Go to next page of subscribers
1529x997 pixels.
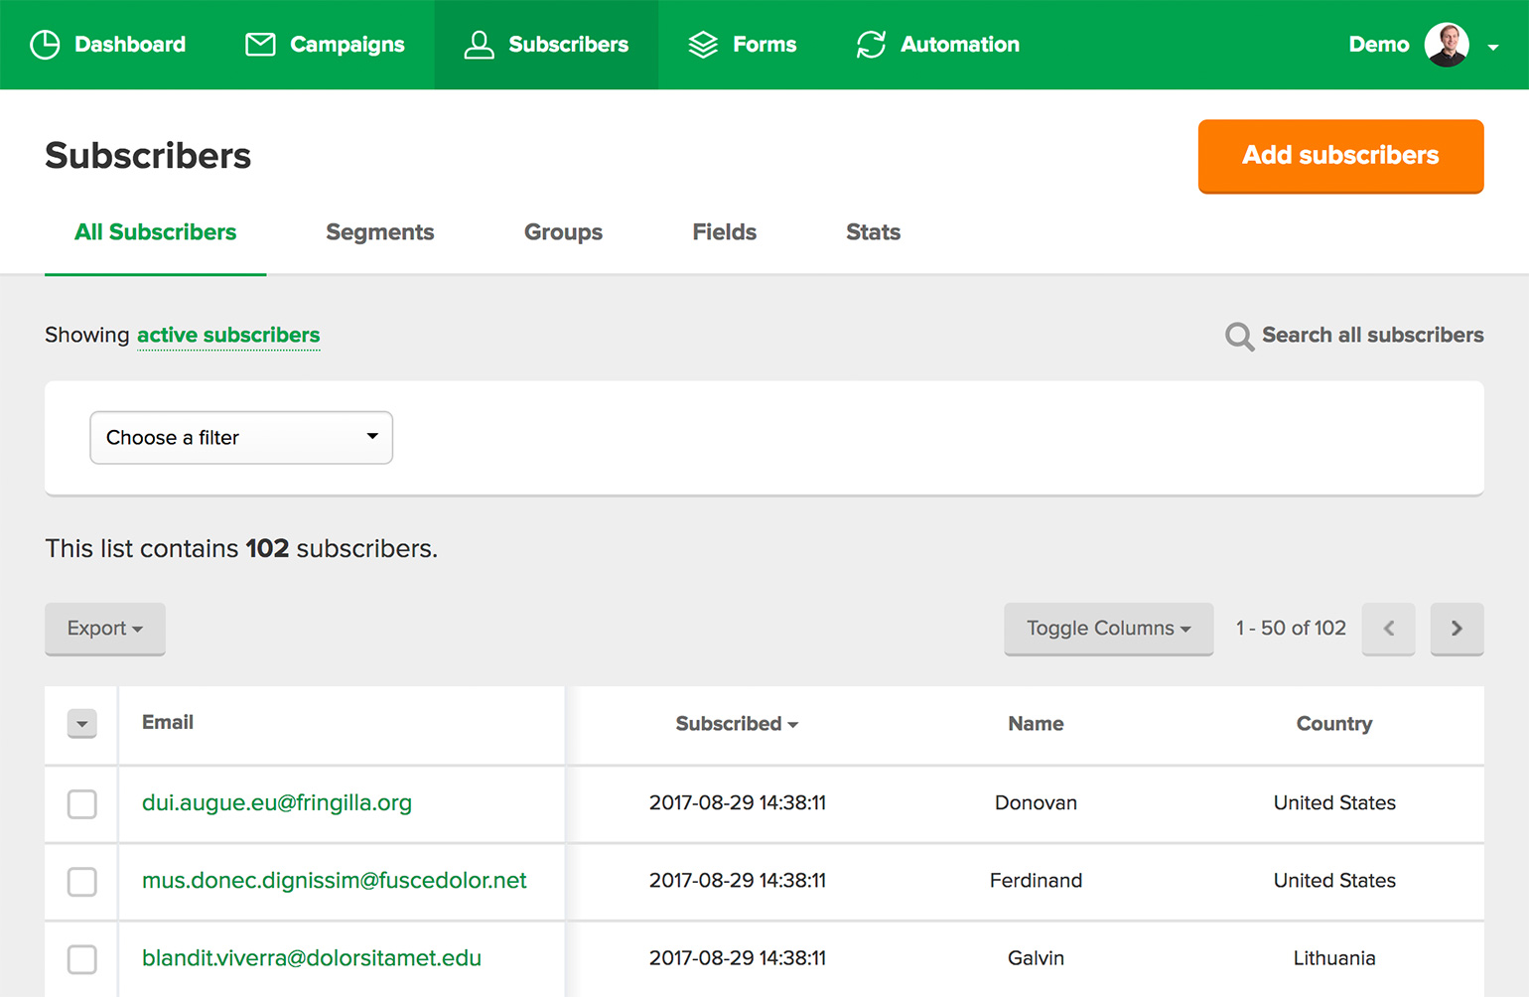point(1457,629)
